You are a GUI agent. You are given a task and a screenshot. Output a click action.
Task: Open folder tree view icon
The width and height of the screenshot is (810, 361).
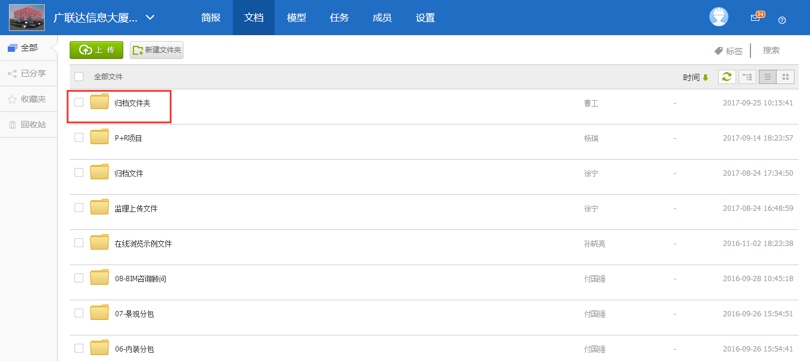tap(747, 76)
